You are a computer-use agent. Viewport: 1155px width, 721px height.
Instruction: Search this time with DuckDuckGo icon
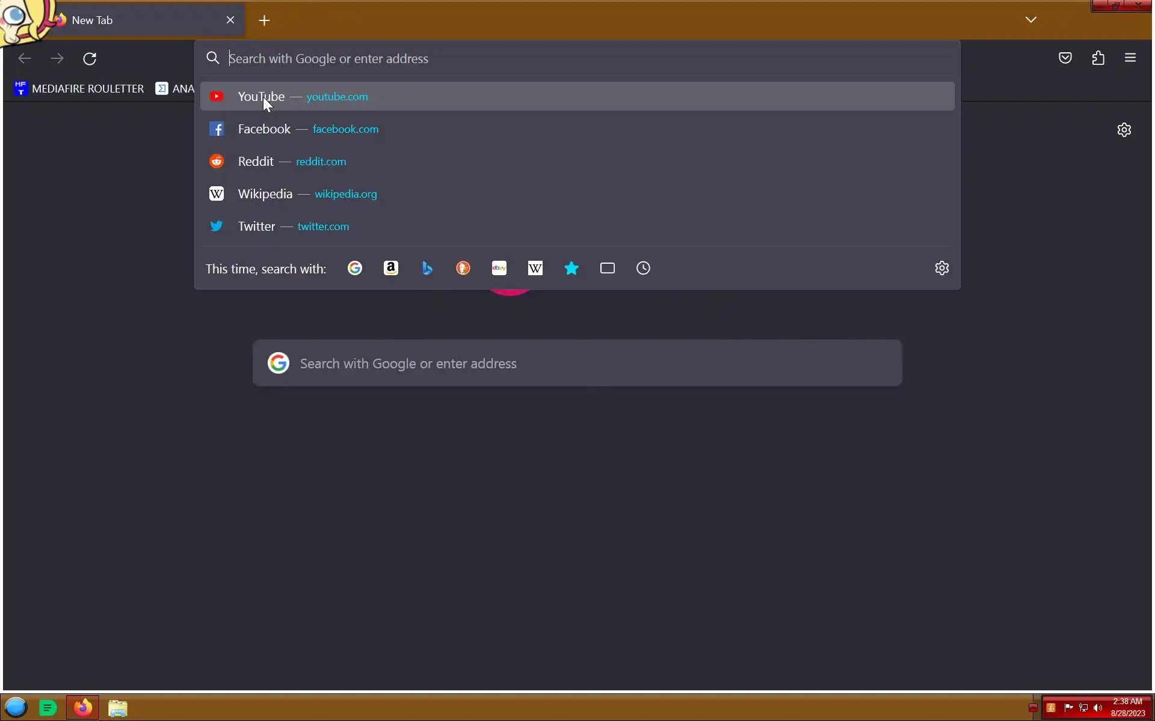click(463, 268)
